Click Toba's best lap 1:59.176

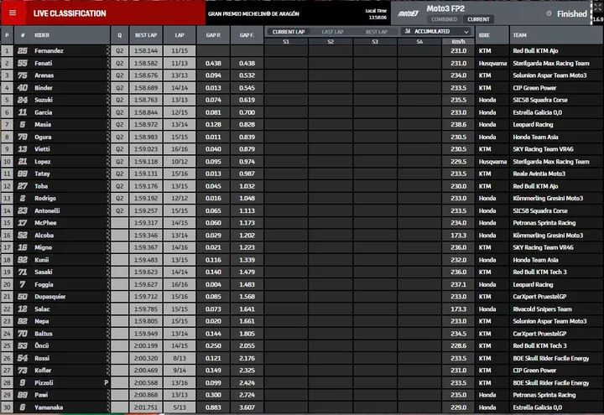click(146, 186)
